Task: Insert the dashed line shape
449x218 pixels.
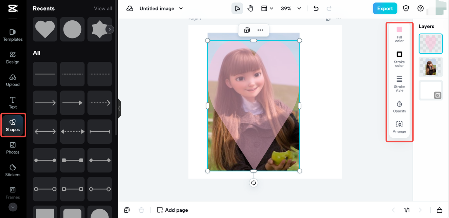Action: 72,74
